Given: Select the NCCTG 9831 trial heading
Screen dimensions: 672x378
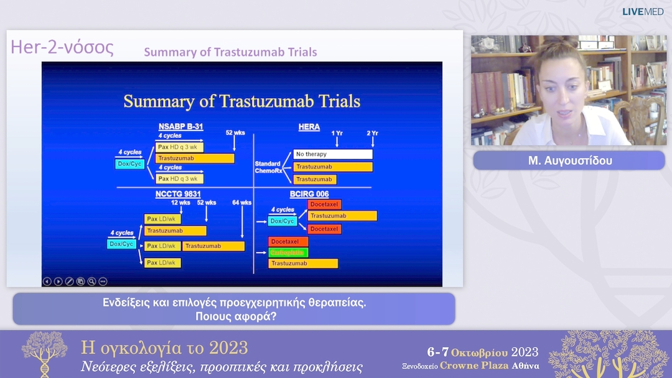Looking at the screenshot, I should 177,194.
